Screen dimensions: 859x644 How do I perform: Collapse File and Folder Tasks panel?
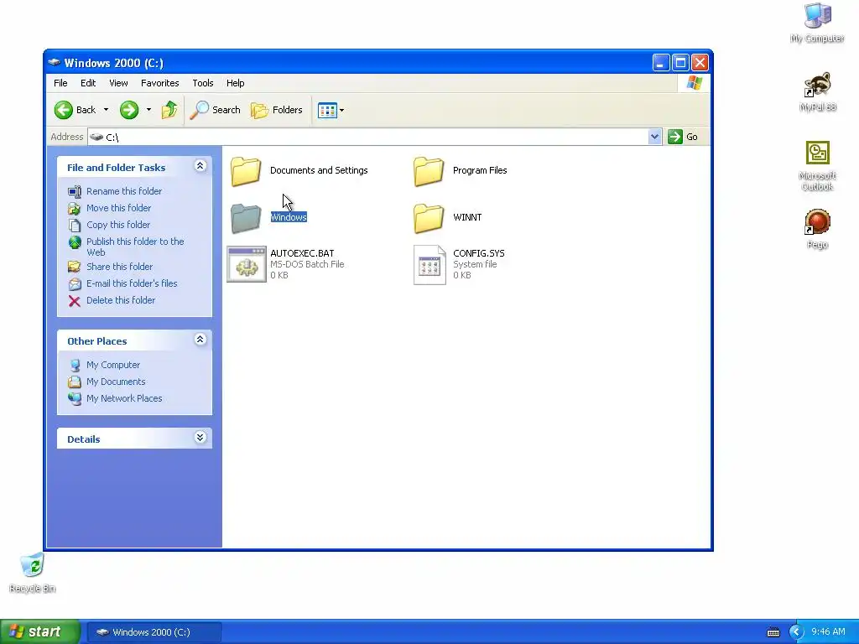[200, 166]
